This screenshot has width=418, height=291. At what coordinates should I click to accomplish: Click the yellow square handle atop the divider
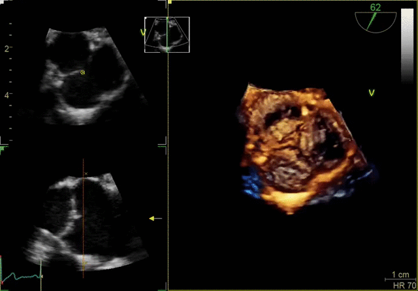[169, 2]
